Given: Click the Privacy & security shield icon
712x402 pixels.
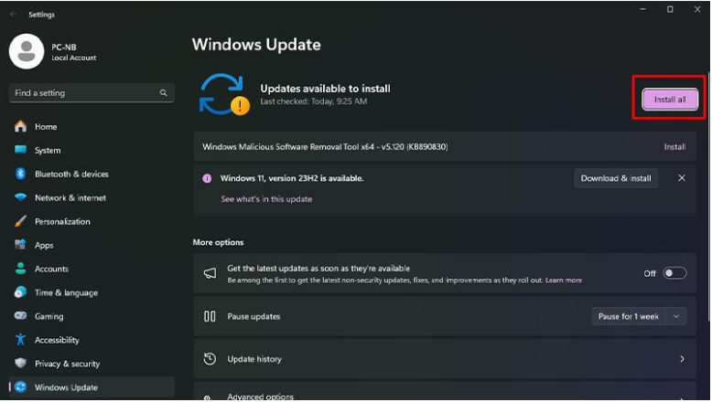Looking at the screenshot, I should (x=20, y=364).
